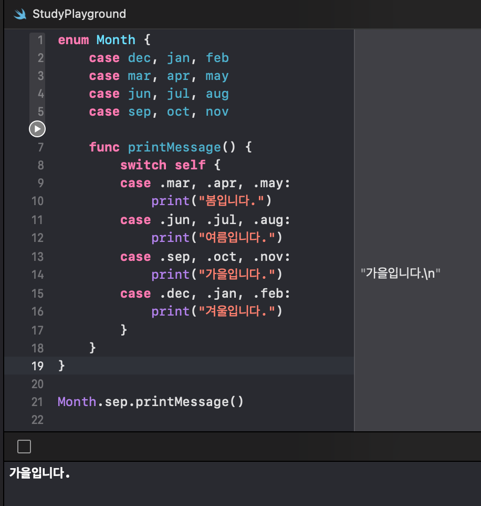Click line number 19 in gutter
The height and width of the screenshot is (506, 481).
click(37, 366)
